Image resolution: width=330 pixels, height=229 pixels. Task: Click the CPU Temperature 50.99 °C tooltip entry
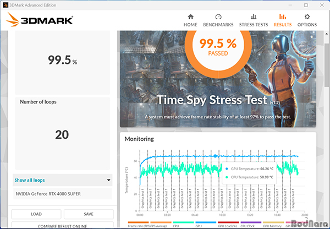click(249, 177)
